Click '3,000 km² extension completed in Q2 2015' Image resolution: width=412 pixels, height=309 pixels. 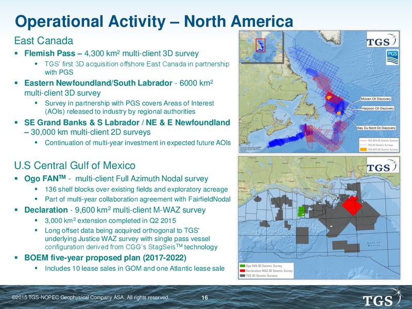(110, 220)
